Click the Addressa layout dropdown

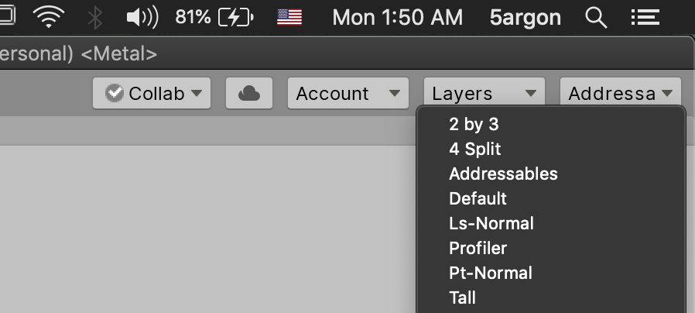[x=620, y=94]
